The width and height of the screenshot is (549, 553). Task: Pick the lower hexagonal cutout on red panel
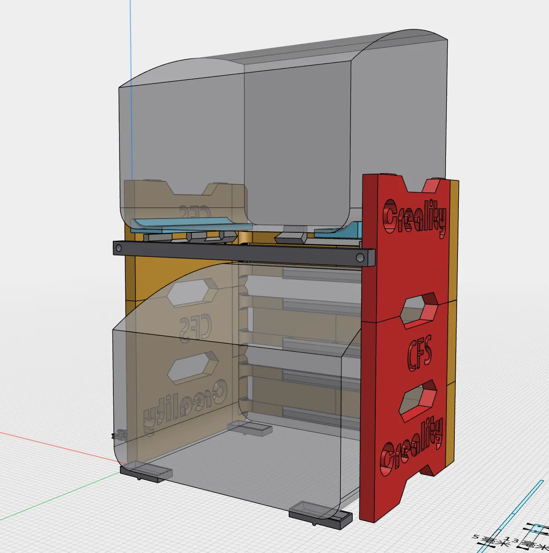418,401
